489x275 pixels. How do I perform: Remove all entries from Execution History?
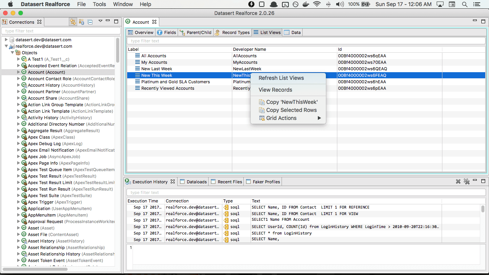466,182
